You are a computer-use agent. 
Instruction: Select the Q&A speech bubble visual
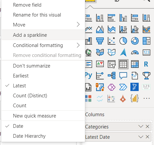(123, 76)
